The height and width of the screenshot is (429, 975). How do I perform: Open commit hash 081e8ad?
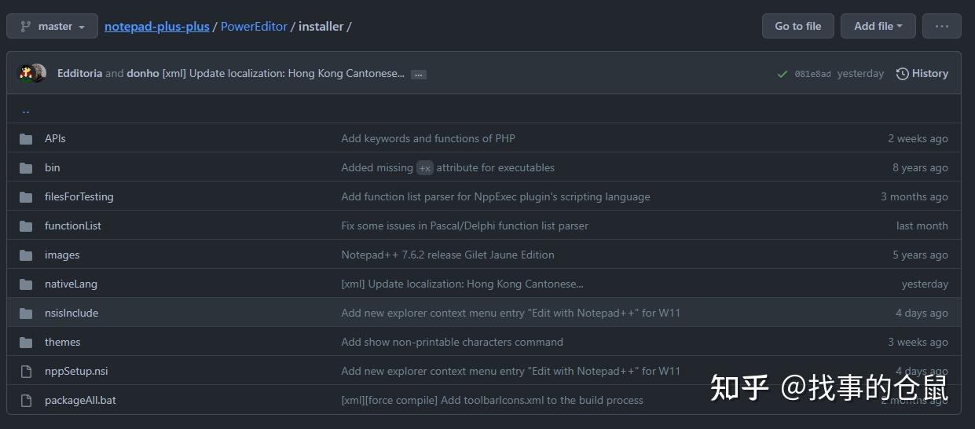click(812, 74)
